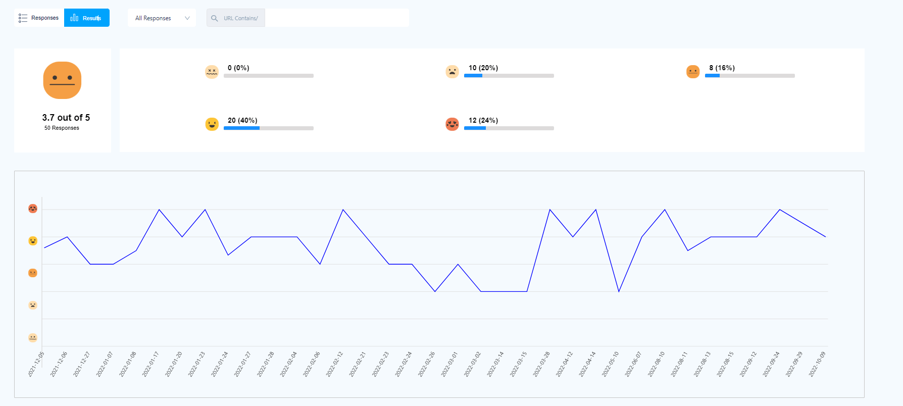
Task: Click the search magnifier icon
Action: point(214,18)
